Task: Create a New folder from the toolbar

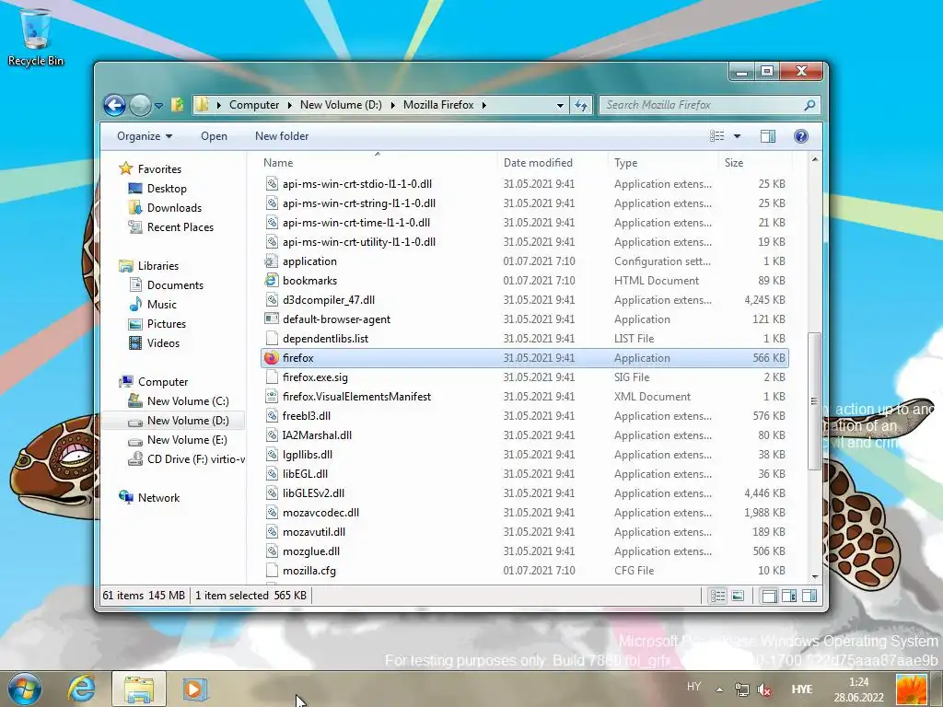Action: 282,136
